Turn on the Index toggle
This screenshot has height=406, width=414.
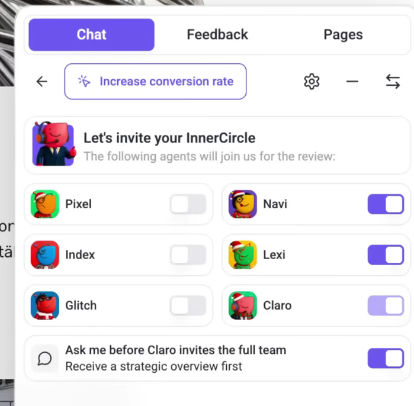[188, 254]
